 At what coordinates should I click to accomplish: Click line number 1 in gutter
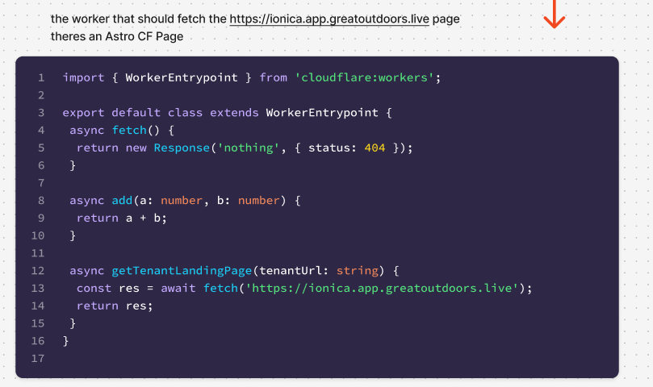41,78
